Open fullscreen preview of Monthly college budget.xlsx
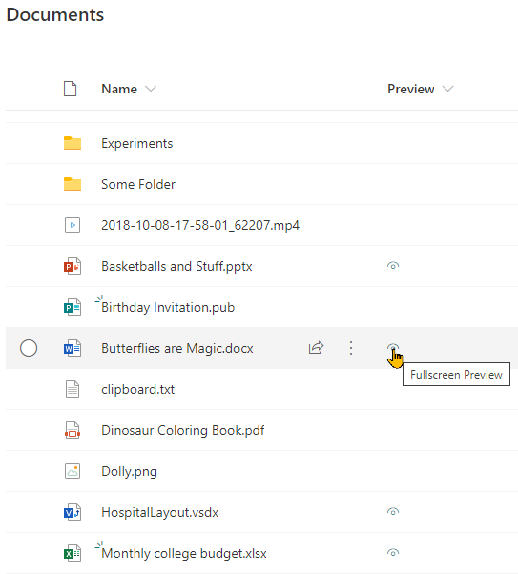518x574 pixels. click(x=393, y=553)
